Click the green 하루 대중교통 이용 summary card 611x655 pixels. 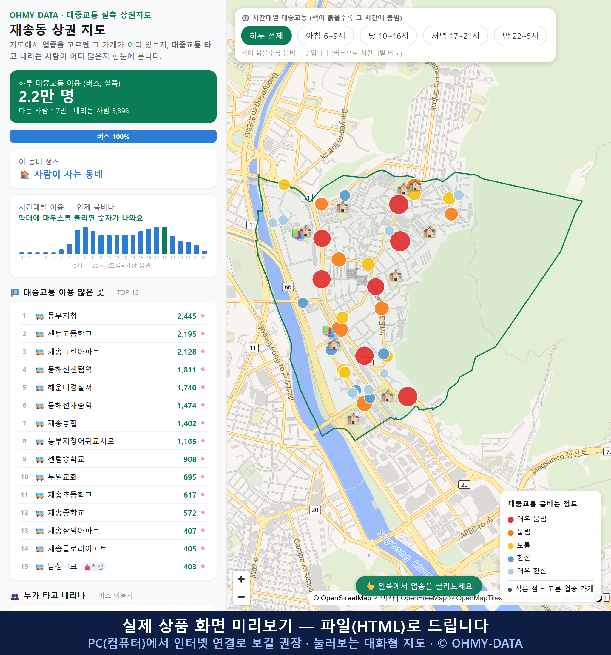pyautogui.click(x=113, y=97)
